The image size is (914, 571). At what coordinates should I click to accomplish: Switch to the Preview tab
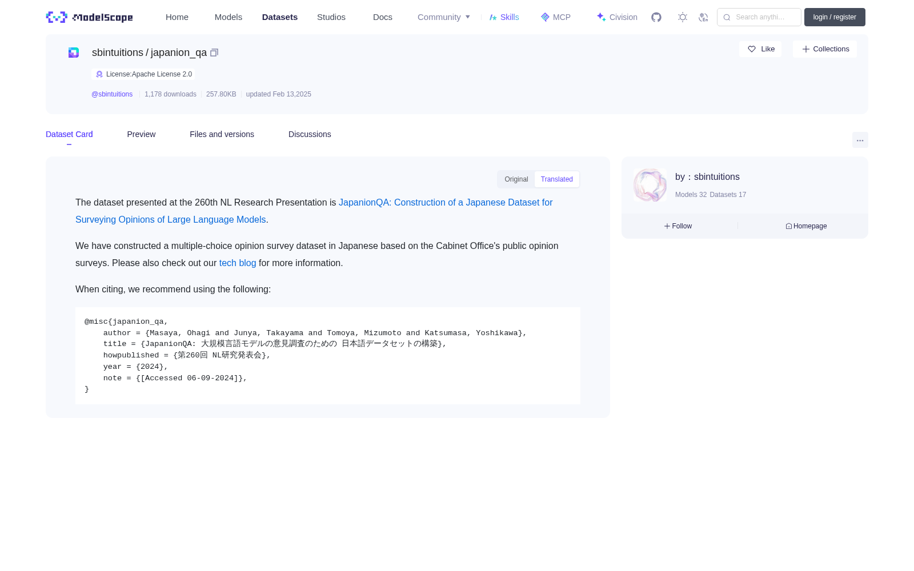coord(141,134)
